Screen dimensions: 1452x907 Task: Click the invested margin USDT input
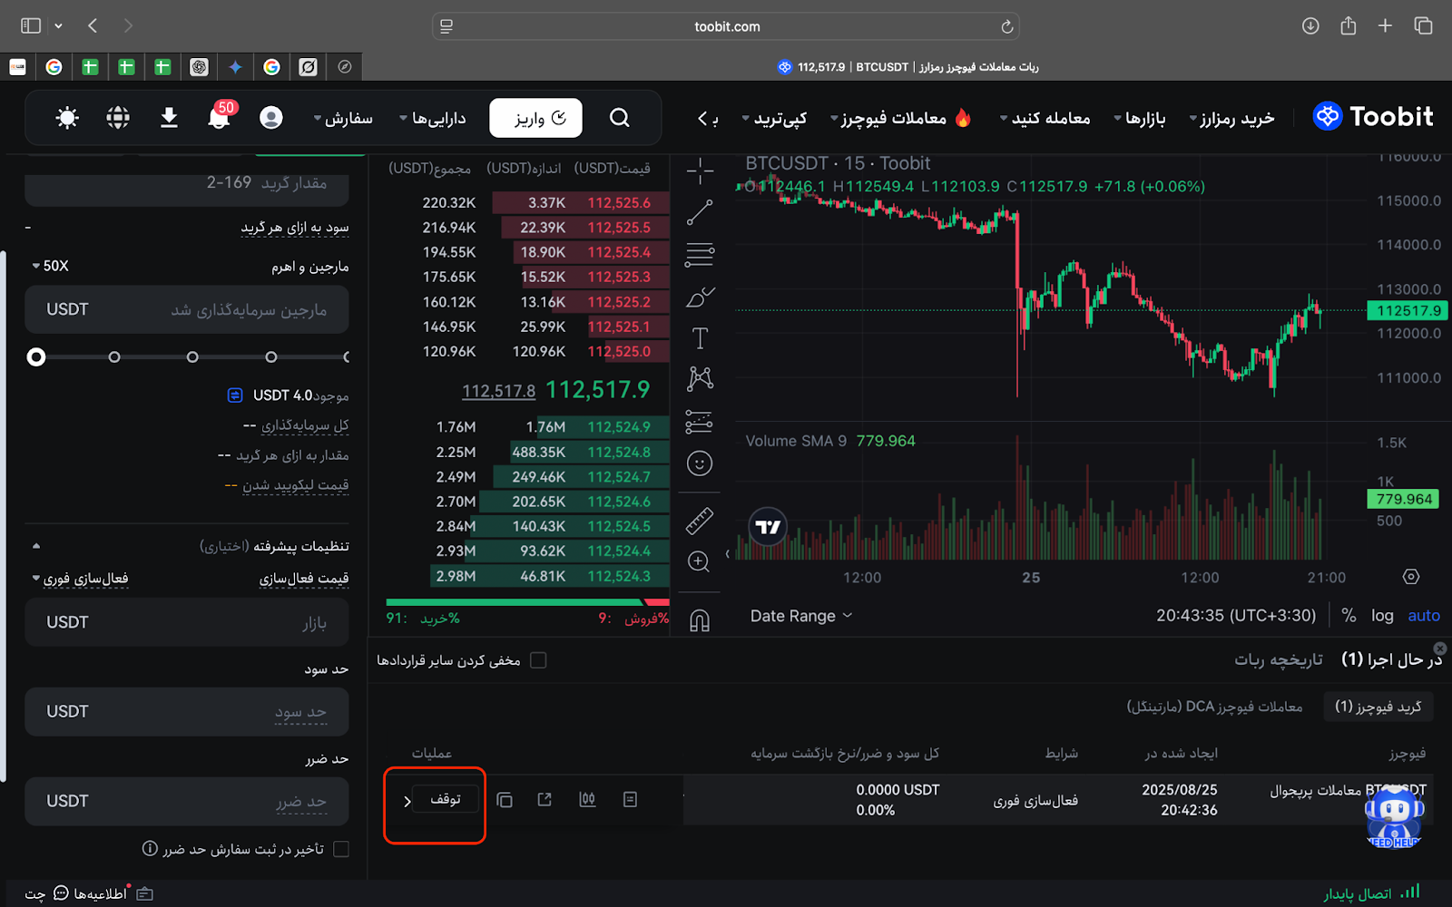click(187, 309)
